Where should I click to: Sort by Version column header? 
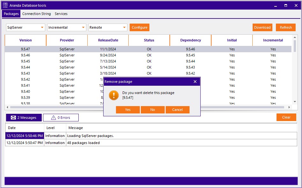[x=25, y=40]
